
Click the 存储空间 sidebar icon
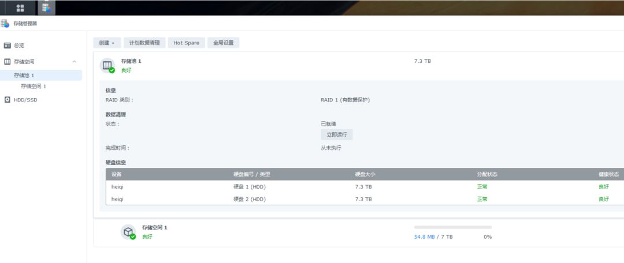coord(7,62)
